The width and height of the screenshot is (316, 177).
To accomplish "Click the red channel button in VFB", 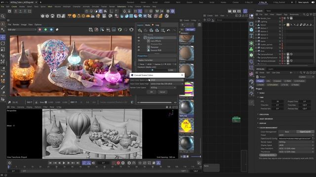I will [40, 29].
